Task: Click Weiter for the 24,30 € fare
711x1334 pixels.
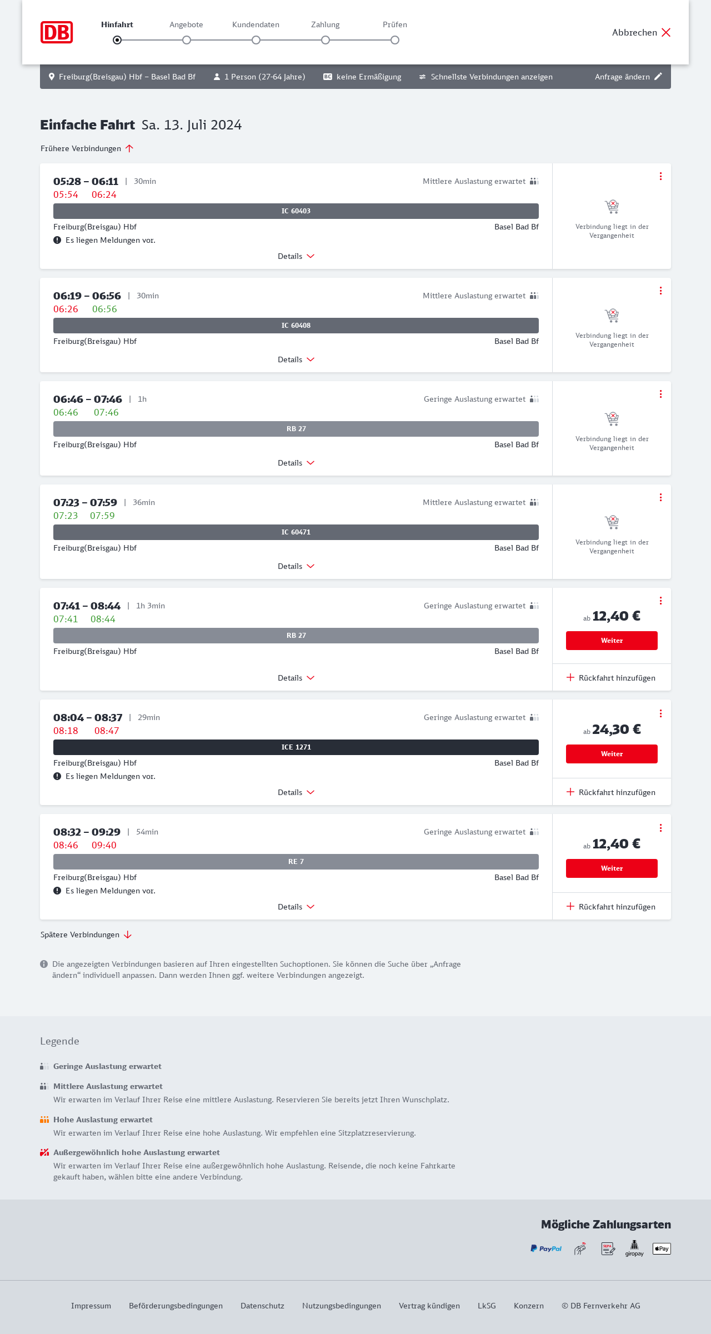Action: 612,754
